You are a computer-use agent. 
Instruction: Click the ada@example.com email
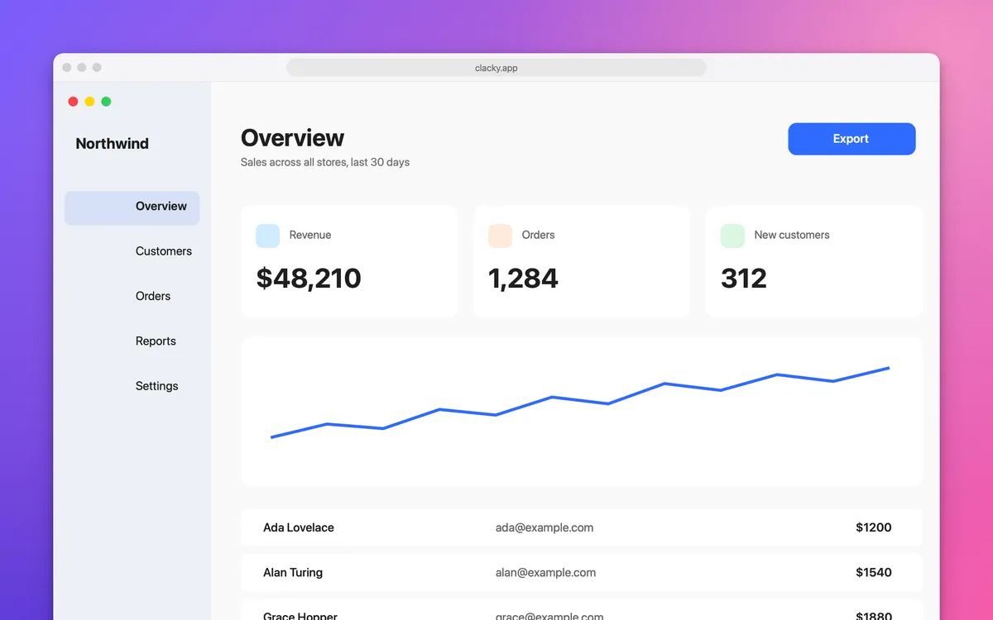[544, 527]
